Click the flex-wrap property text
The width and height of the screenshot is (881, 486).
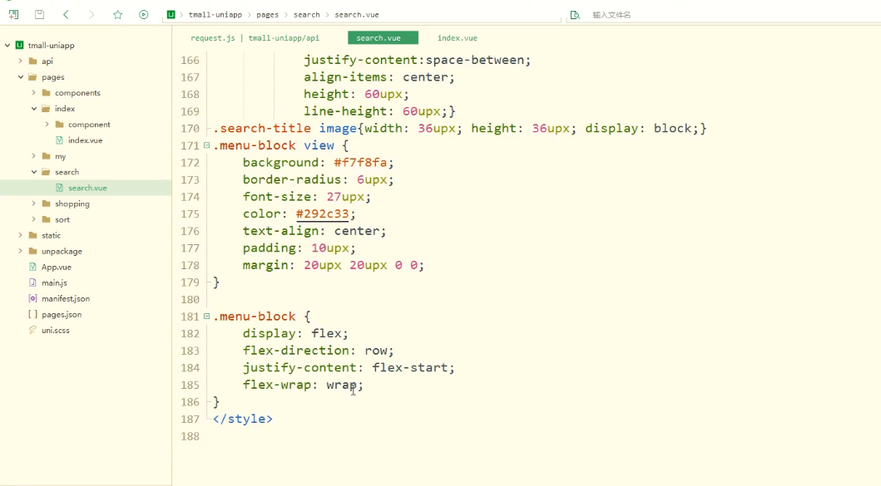point(277,385)
